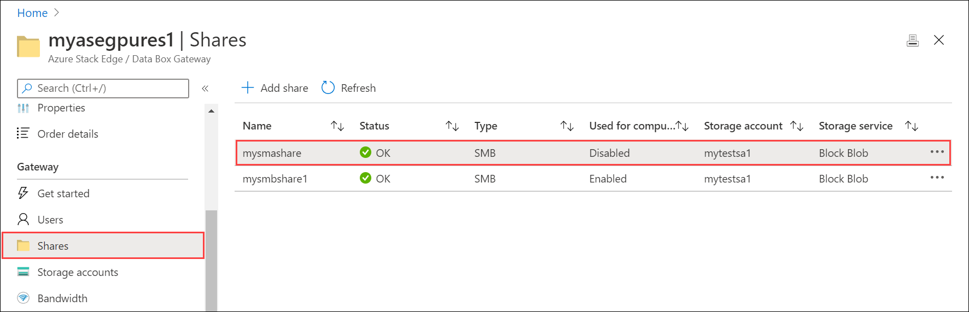969x312 pixels.
Task: Focus the Search (Ctrl+/) field
Action: coord(103,89)
